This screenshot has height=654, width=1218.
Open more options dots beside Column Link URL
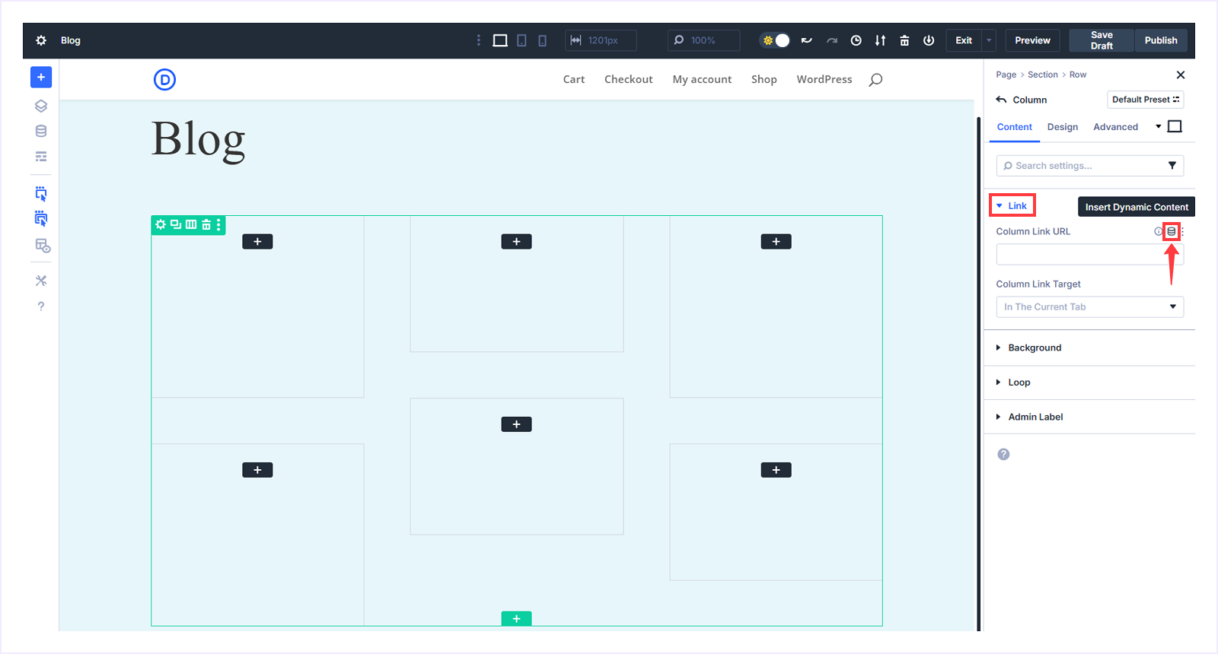click(1182, 231)
